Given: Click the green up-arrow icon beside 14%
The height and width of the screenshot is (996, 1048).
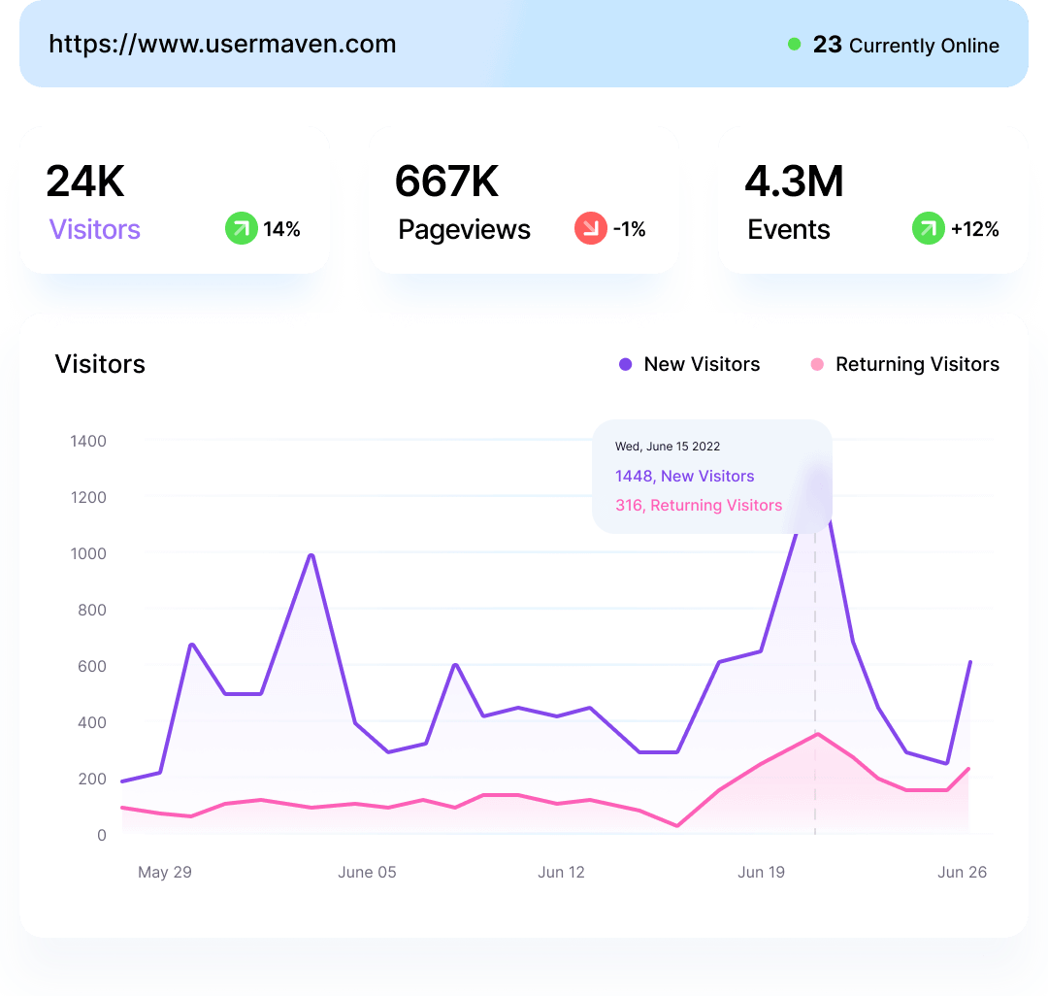Looking at the screenshot, I should (x=241, y=229).
